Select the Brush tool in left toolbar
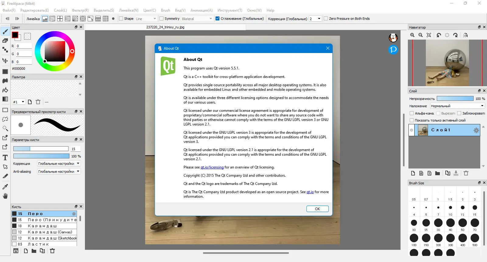This screenshot has height=262, width=487. 5,31
